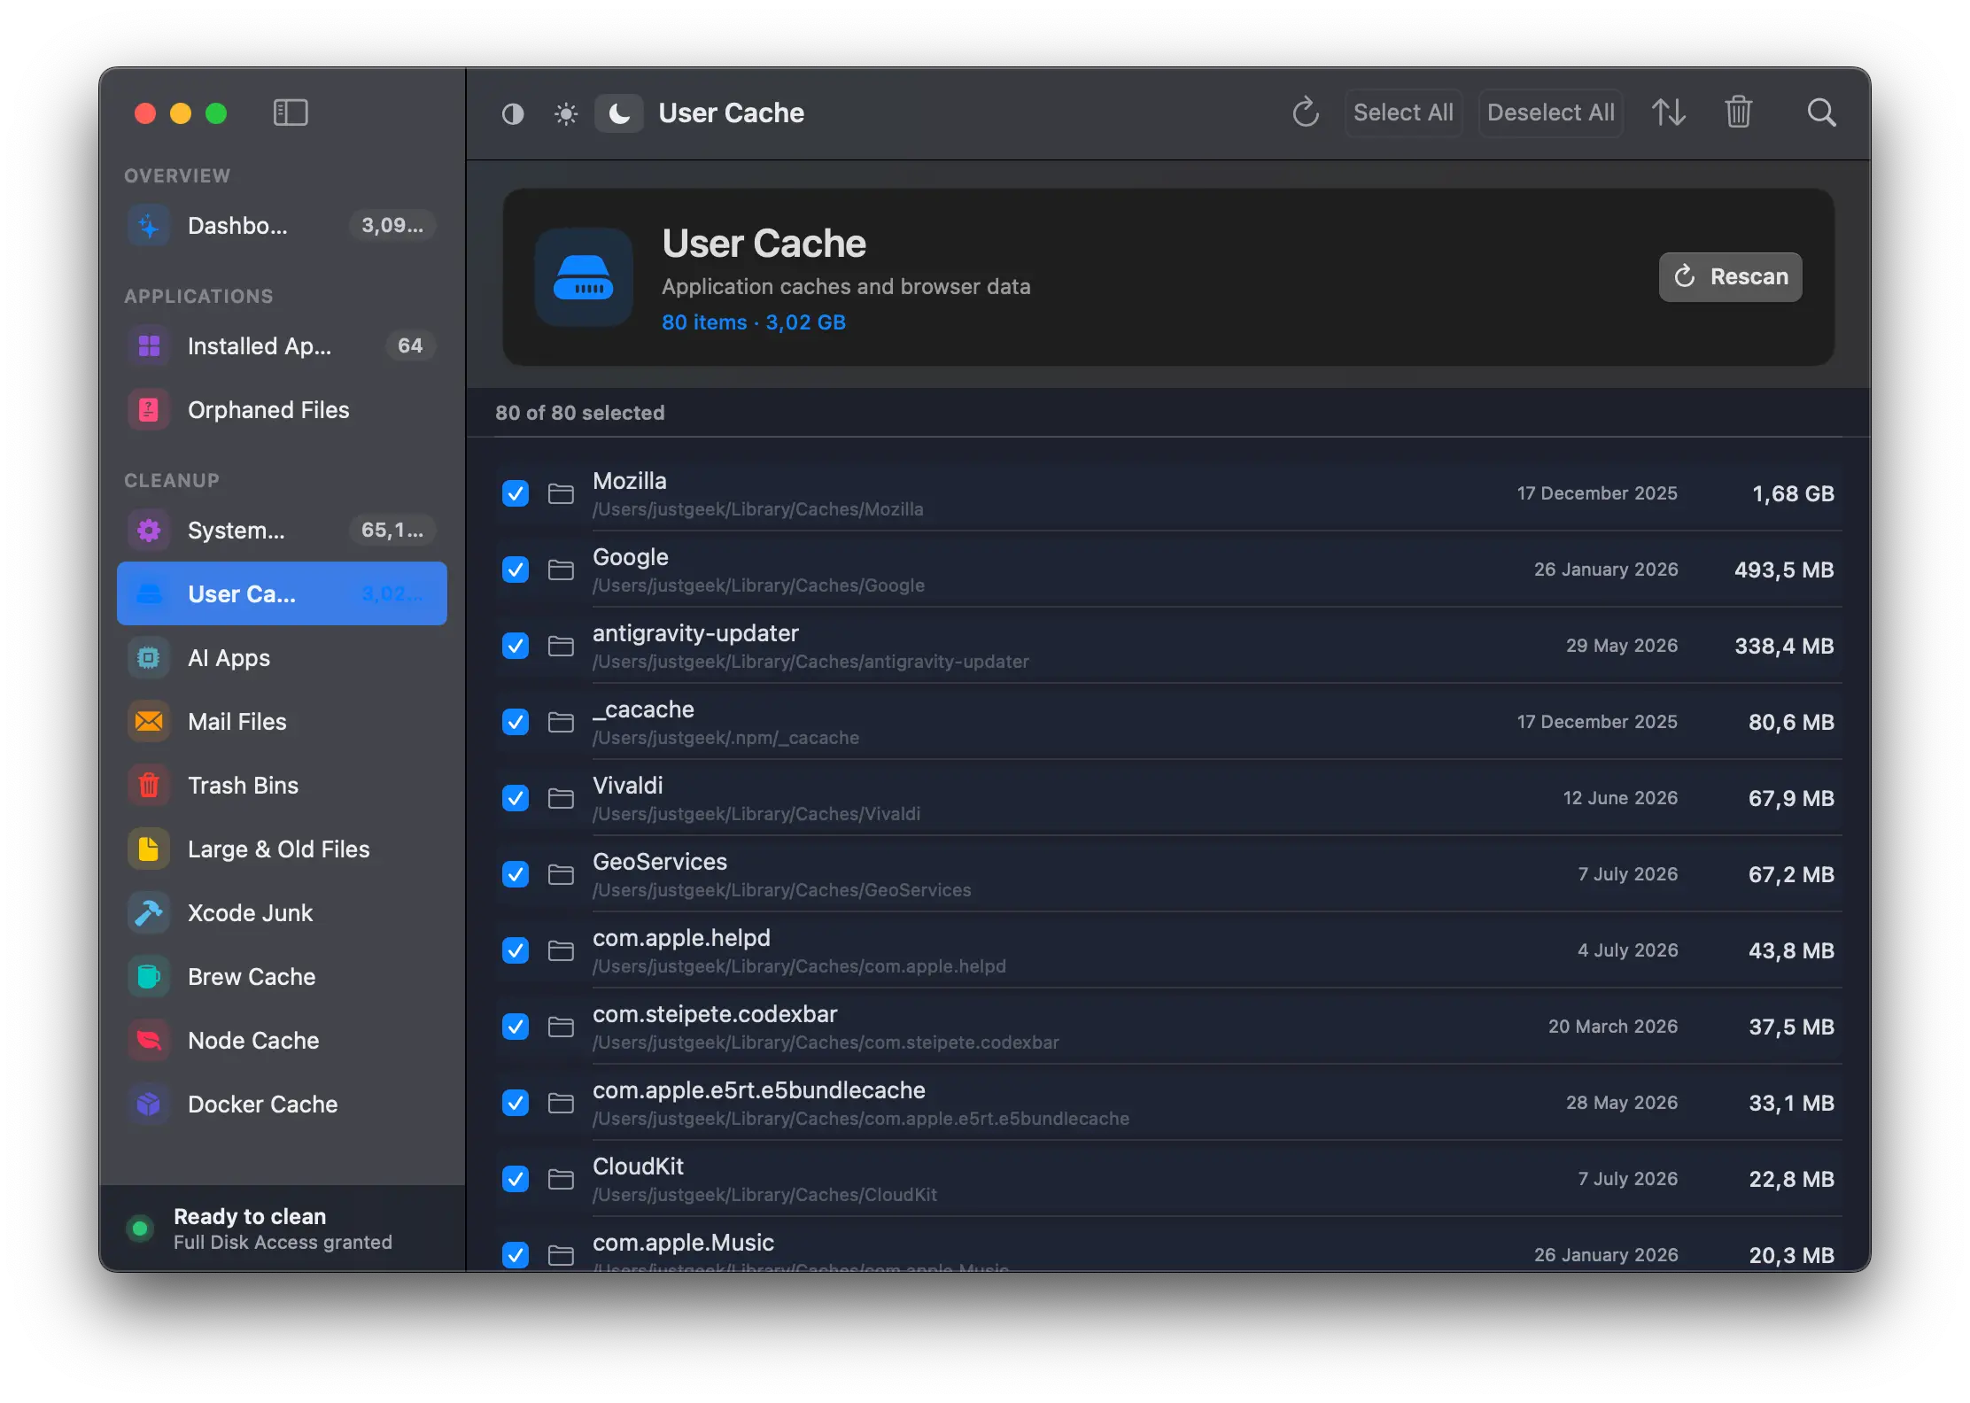
Task: Switch to auto contrast appearance mode
Action: [513, 113]
